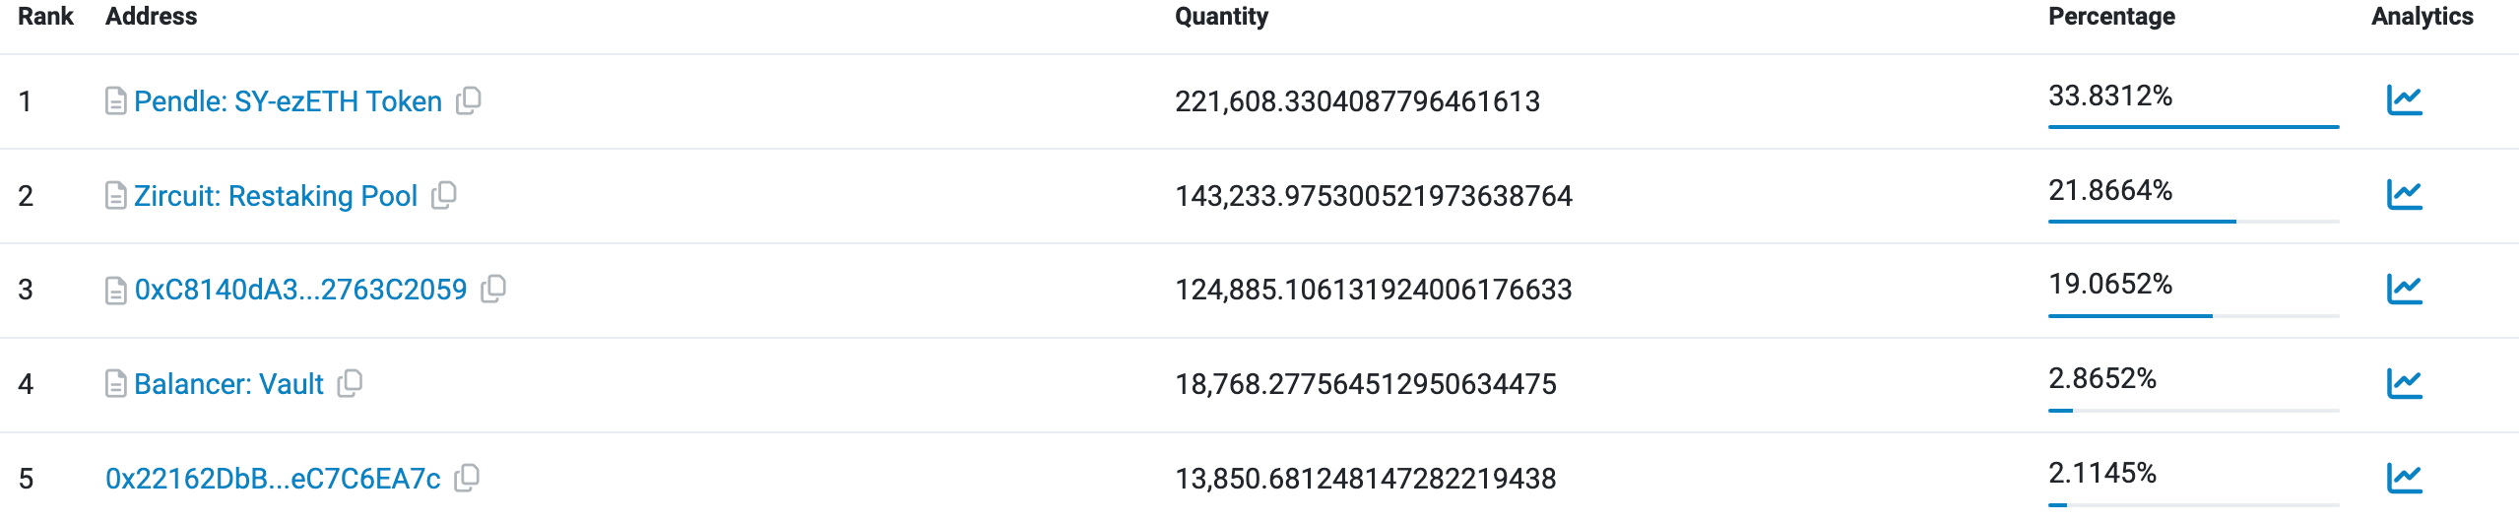Click the 21.8664% percentage progress bar
Viewport: 2519px width, 522px height.
coord(2193,222)
